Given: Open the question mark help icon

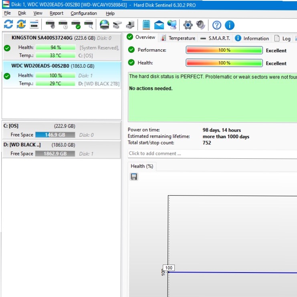Looking at the screenshot, I should (216, 25).
